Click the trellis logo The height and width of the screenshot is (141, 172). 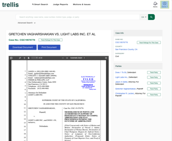tap(10, 5)
